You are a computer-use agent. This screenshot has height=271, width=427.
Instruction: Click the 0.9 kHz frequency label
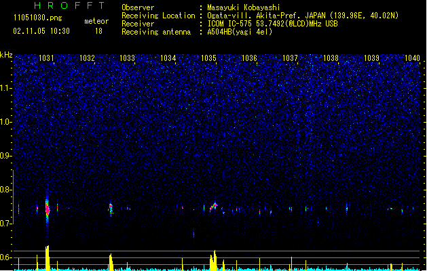click(x=6, y=156)
